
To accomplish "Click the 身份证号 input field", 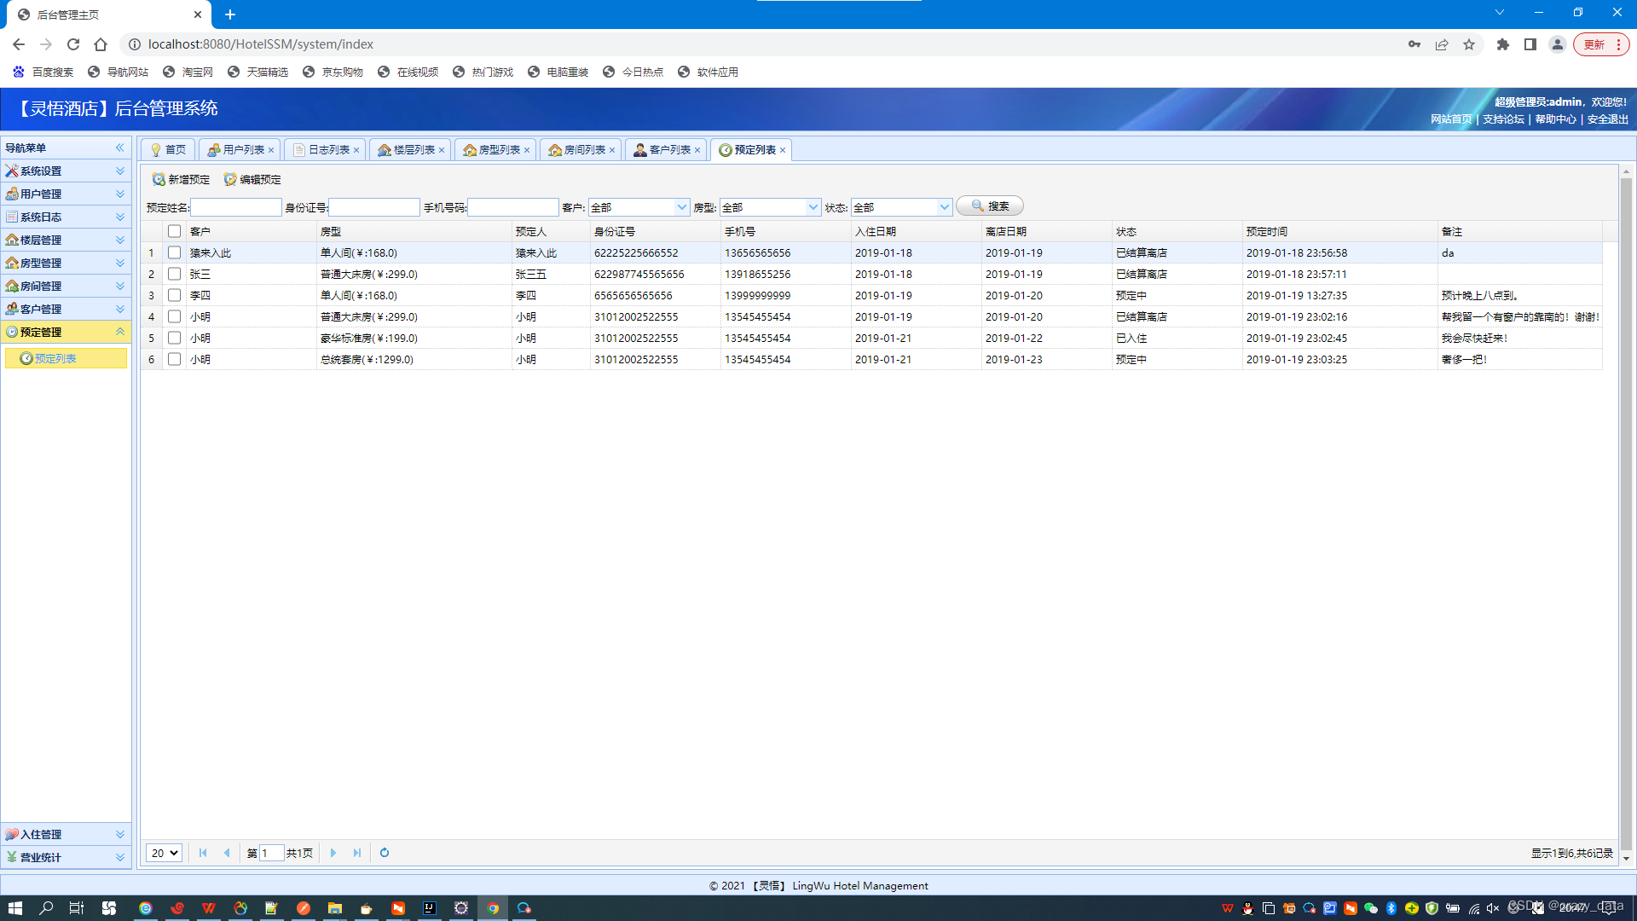I will click(x=374, y=207).
